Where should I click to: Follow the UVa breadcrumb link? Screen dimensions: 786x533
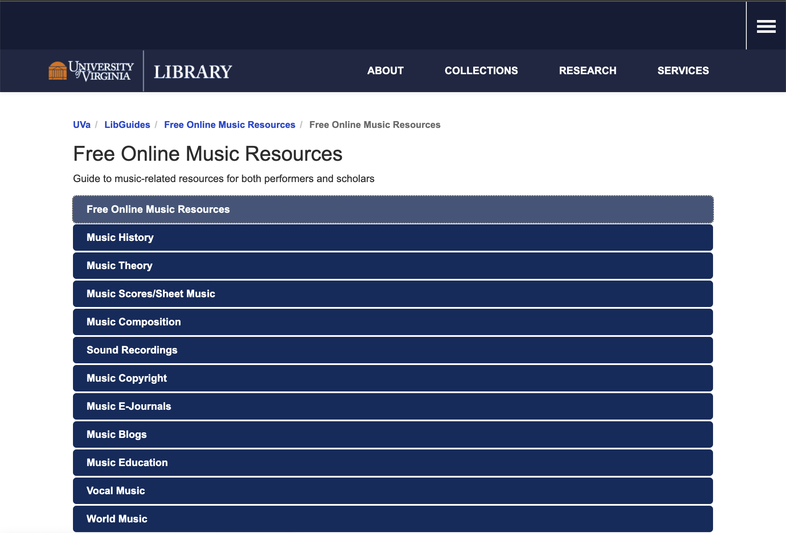[82, 125]
